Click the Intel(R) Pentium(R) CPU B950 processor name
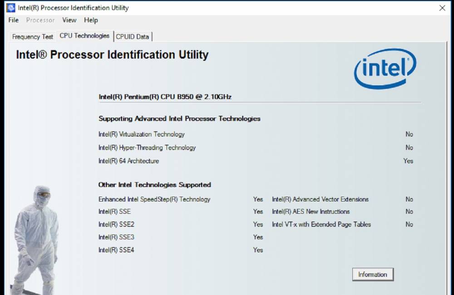Screen dimensions: 454x295 point(165,97)
